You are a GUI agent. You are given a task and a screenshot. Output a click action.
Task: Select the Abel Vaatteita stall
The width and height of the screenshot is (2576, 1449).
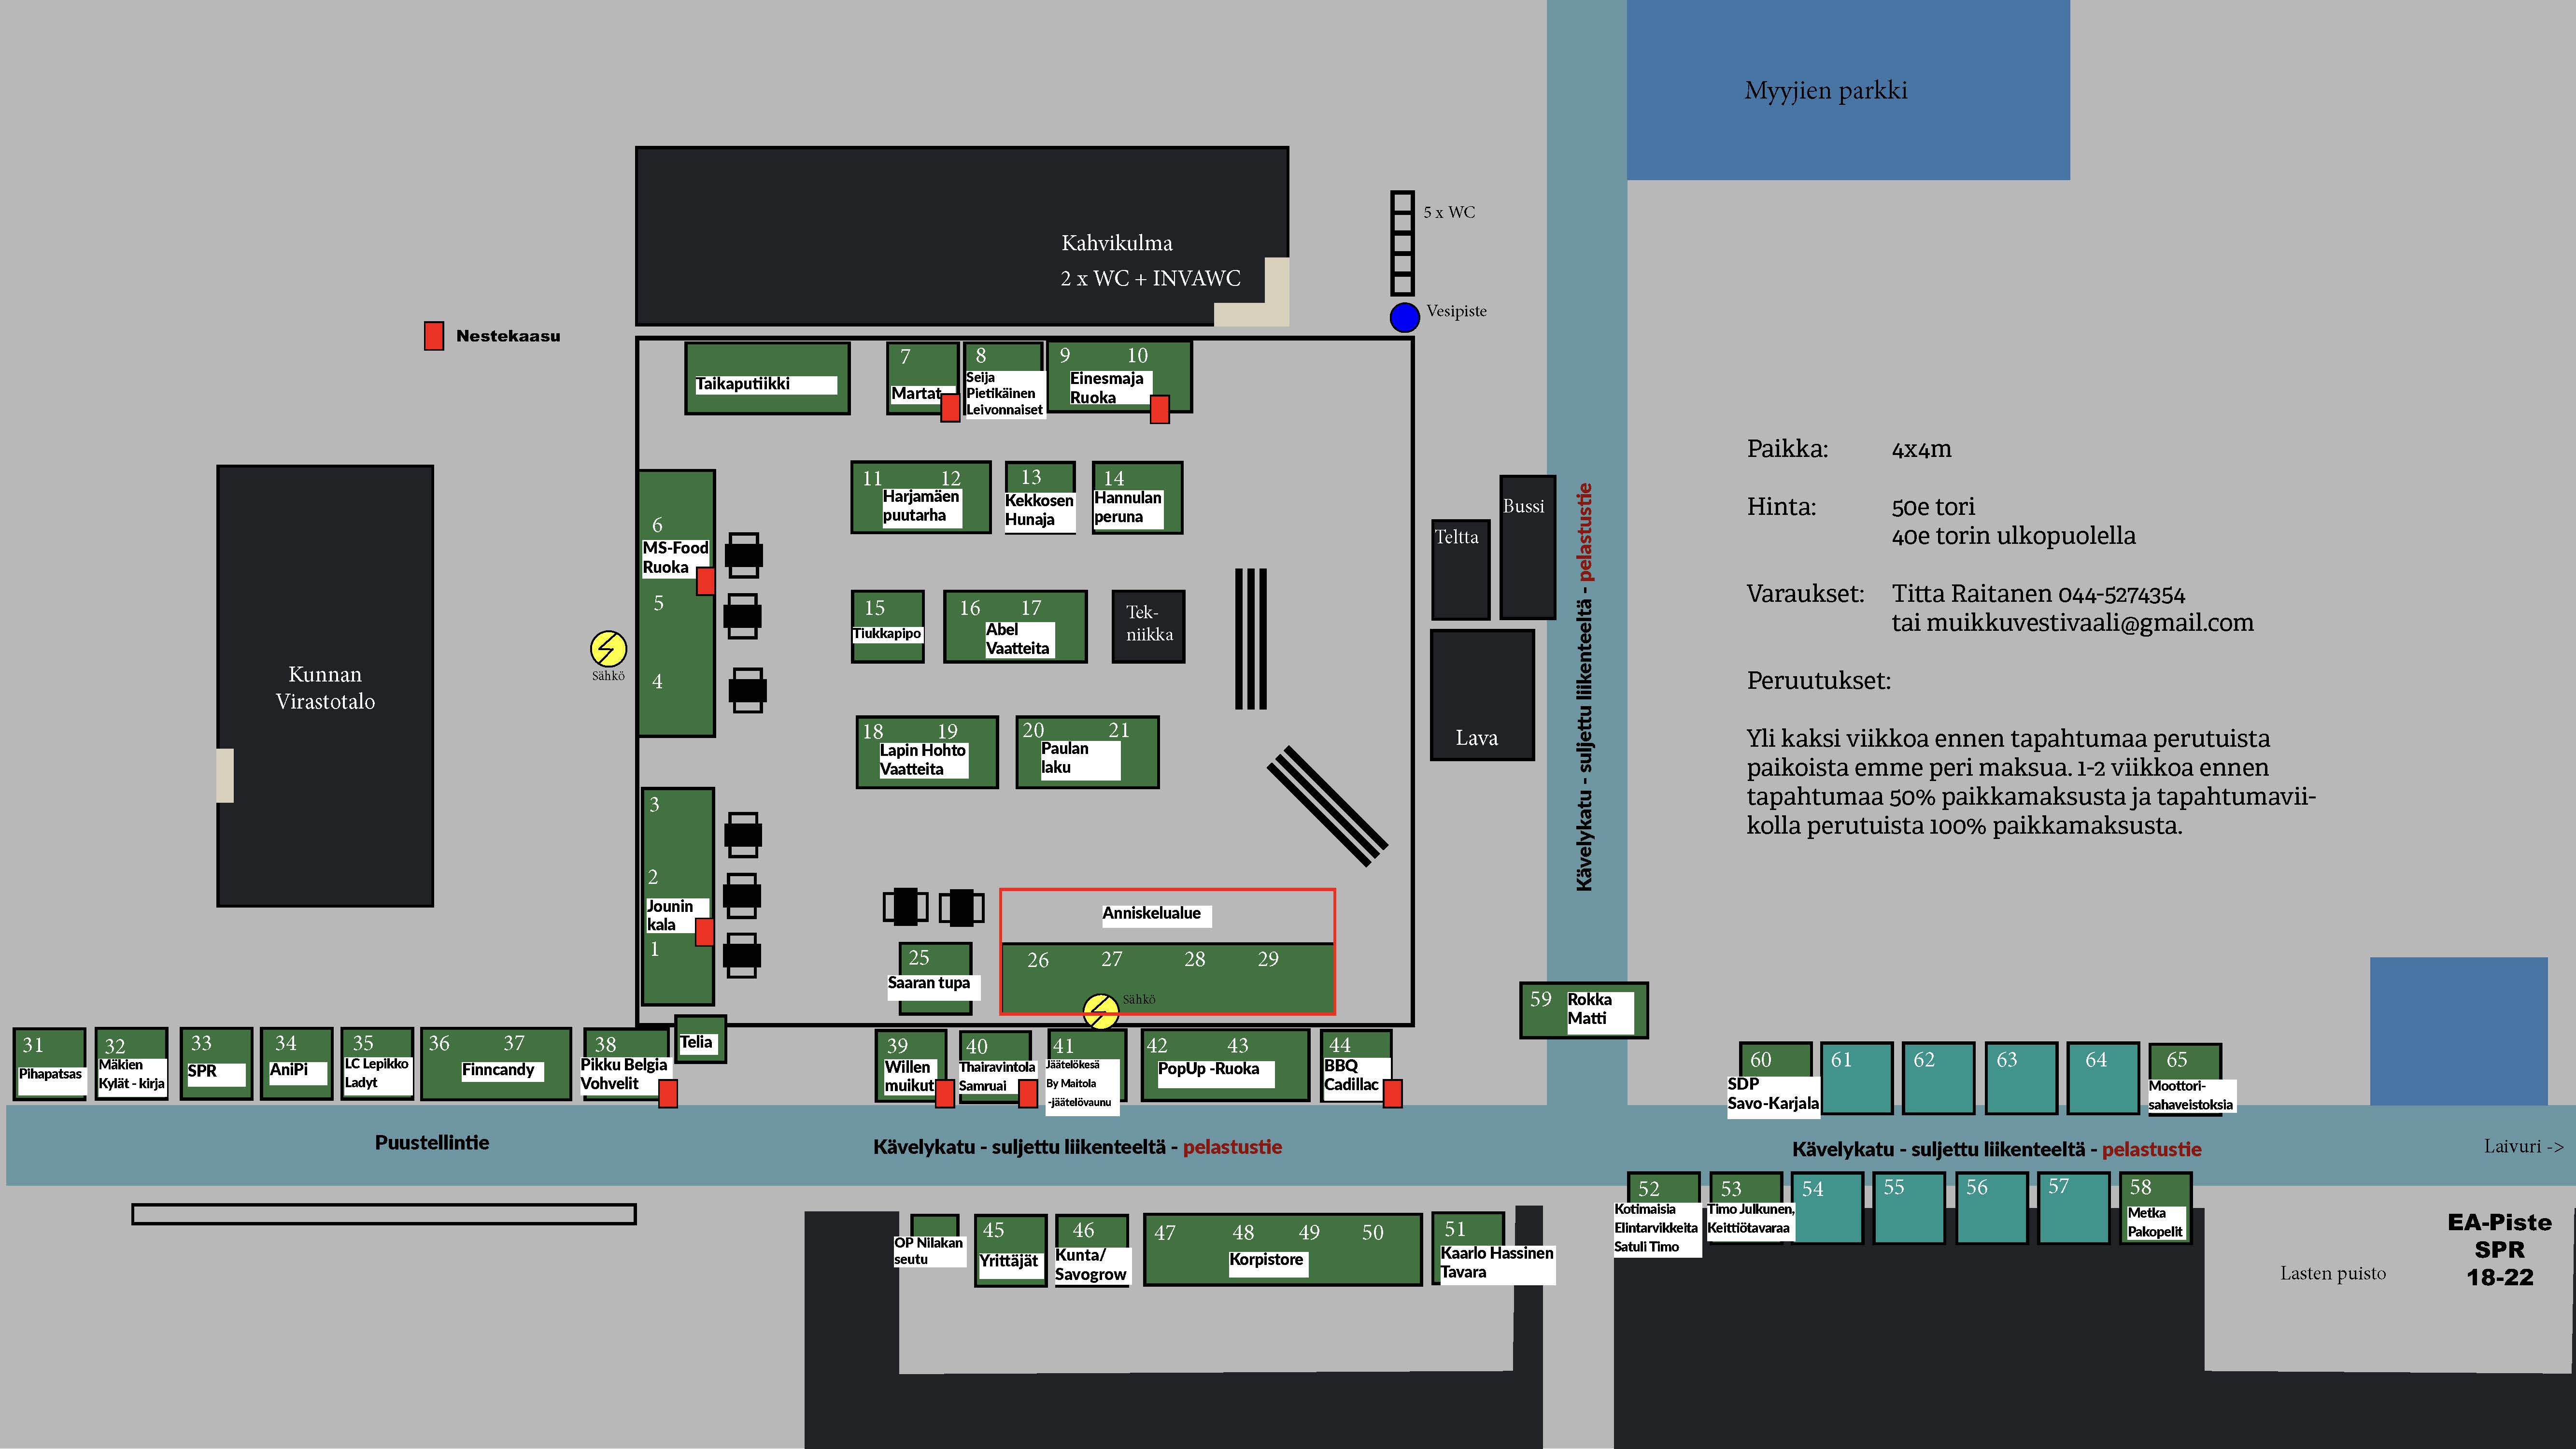pyautogui.click(x=1015, y=626)
